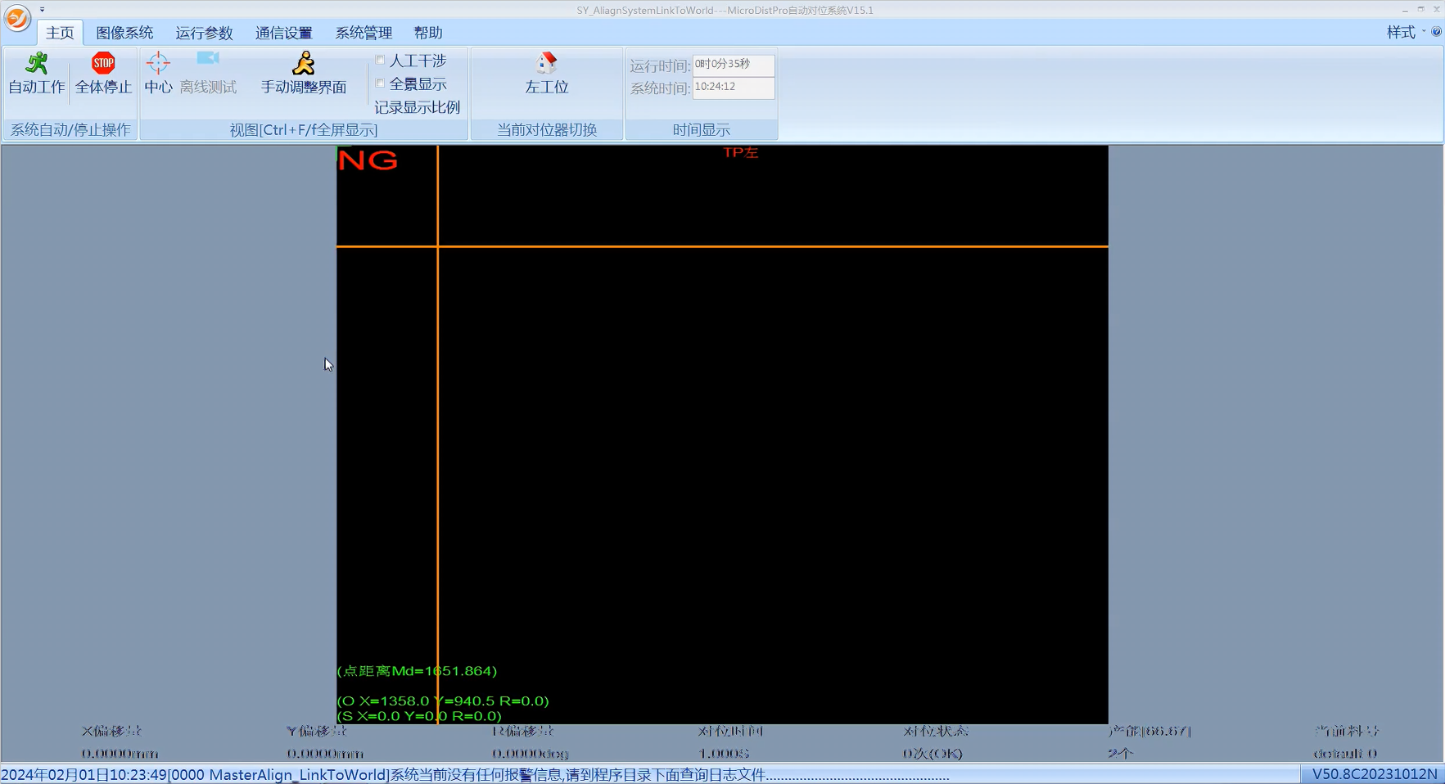Enable the 人工干涉 checkbox
Viewport: 1445px width, 784px height.
point(381,60)
